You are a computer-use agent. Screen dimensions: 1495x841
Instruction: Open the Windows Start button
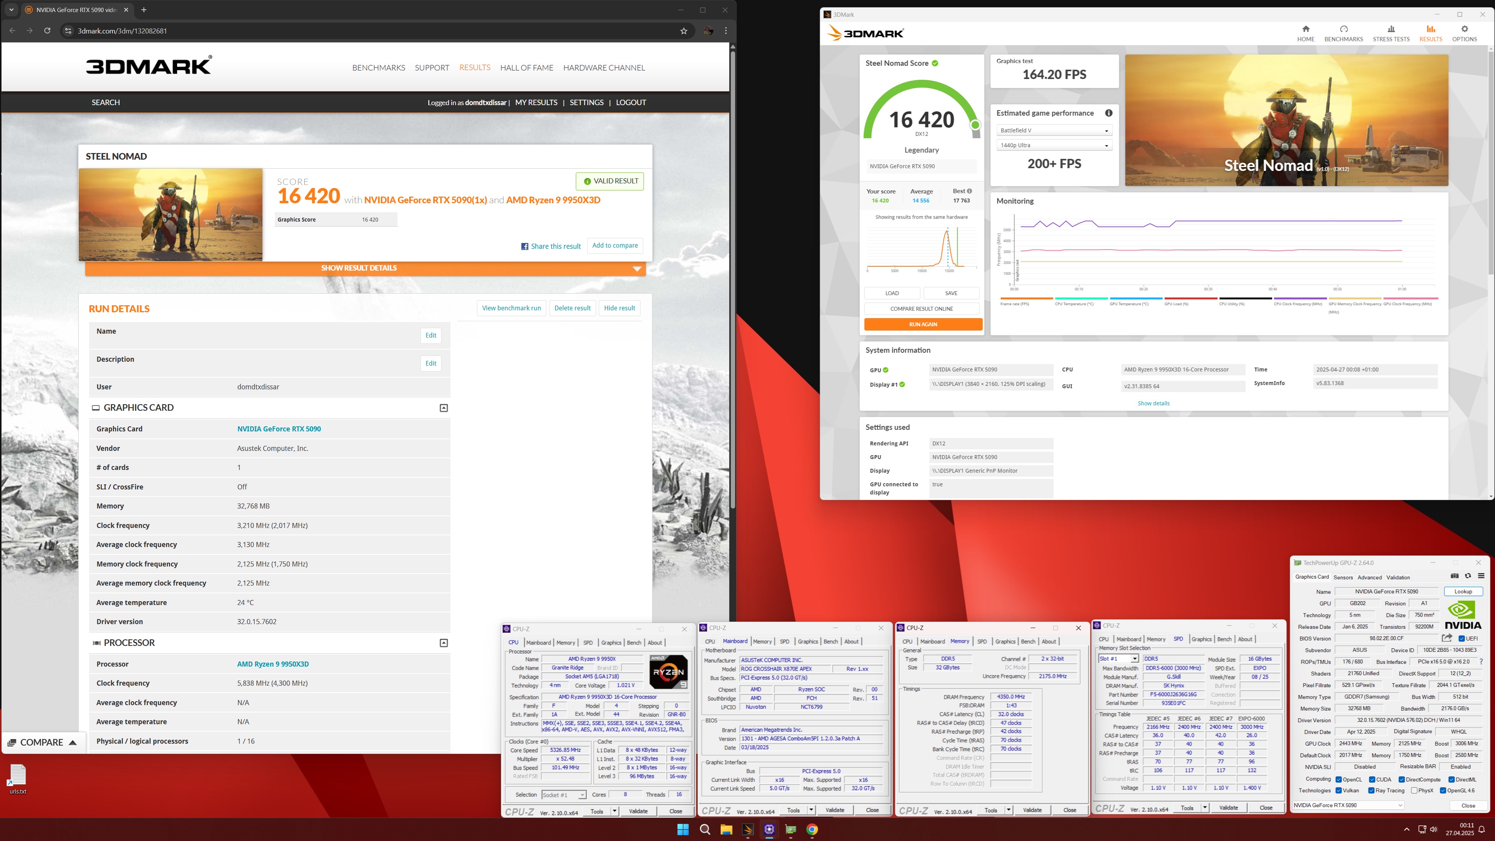[683, 829]
